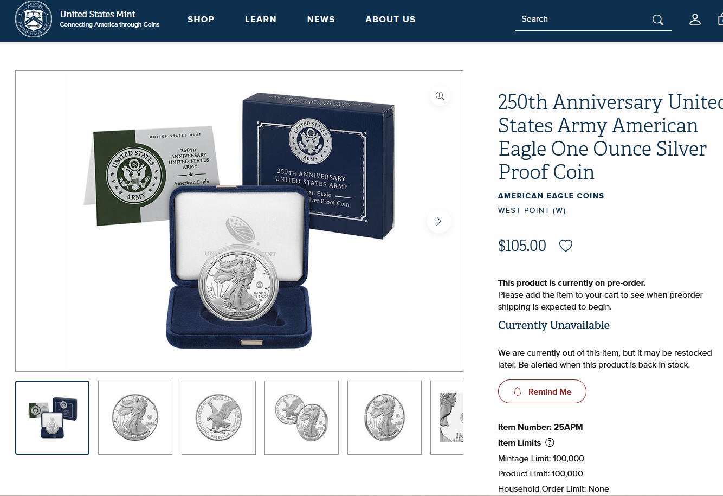Select the coin reverse eagle thumbnail
Viewport: 723px width, 496px height.
pyautogui.click(x=218, y=417)
